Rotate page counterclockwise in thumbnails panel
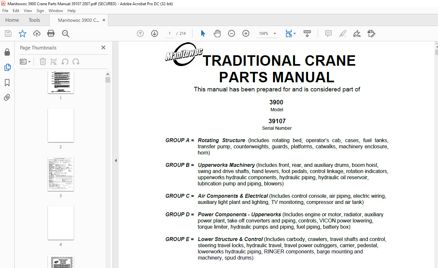Screen dimensions: 438x268 click(65, 61)
